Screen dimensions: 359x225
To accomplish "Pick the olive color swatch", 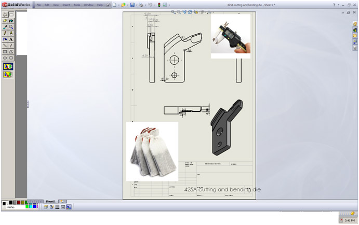I will click(23, 202).
